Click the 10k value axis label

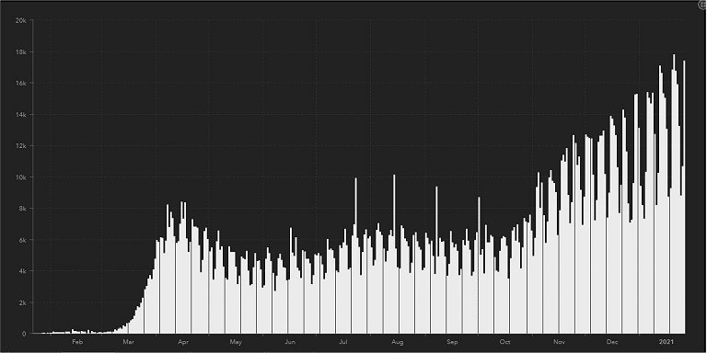click(21, 176)
